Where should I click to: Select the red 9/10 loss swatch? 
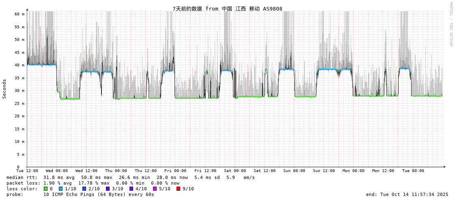pyautogui.click(x=178, y=189)
